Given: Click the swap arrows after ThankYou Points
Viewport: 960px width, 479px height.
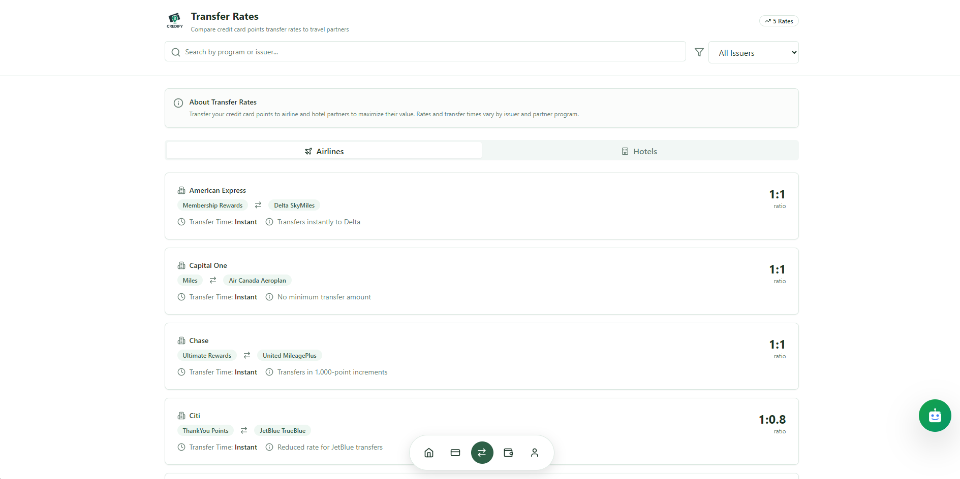Looking at the screenshot, I should pos(244,430).
